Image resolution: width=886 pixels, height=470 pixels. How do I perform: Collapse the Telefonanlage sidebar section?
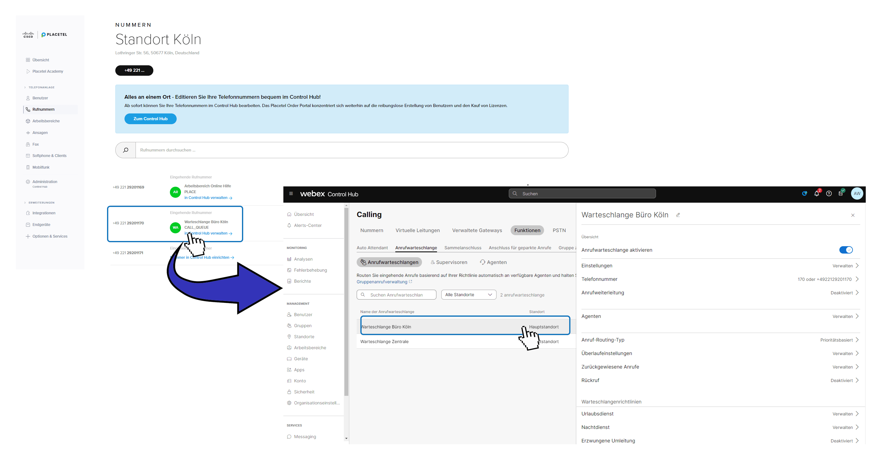25,87
